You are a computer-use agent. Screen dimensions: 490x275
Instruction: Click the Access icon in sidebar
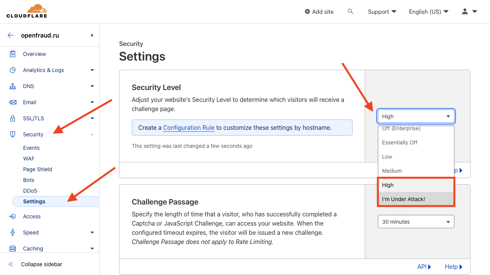(13, 216)
